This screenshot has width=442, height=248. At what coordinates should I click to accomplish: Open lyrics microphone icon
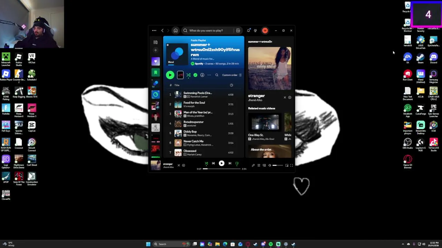click(x=253, y=165)
